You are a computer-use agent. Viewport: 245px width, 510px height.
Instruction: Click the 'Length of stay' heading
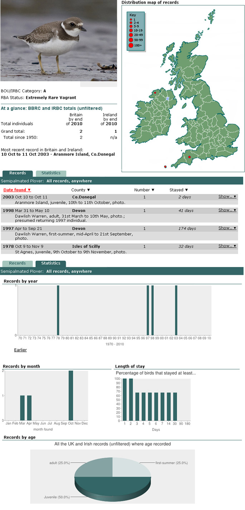pyautogui.click(x=130, y=366)
